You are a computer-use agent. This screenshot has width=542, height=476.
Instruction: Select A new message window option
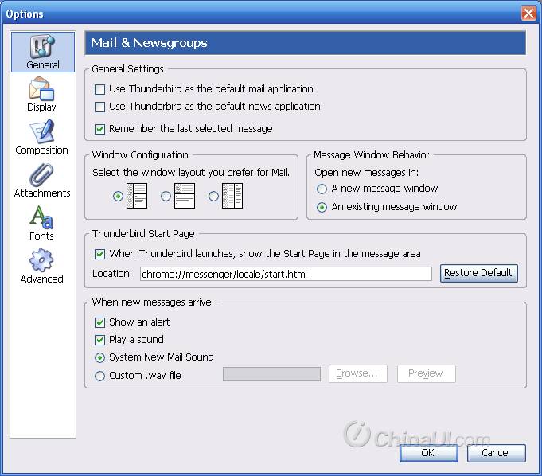pos(322,189)
